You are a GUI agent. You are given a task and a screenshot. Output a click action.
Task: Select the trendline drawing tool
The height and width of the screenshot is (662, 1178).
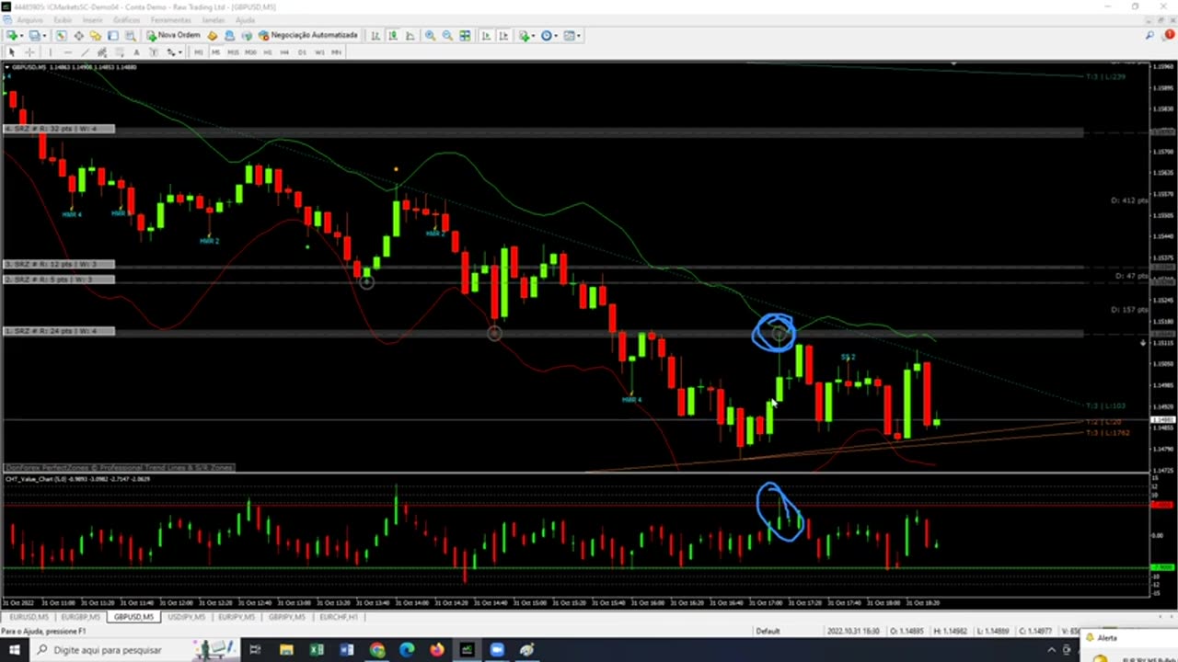coord(85,52)
